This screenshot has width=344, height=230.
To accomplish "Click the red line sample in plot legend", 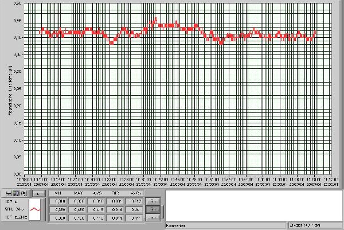I will coord(36,209).
